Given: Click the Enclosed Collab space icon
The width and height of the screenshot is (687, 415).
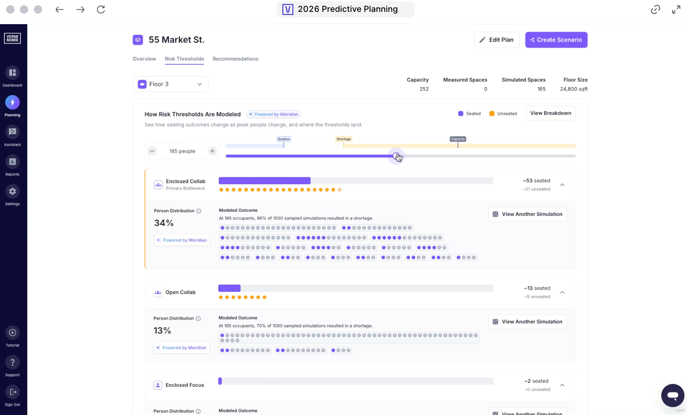Looking at the screenshot, I should (158, 185).
